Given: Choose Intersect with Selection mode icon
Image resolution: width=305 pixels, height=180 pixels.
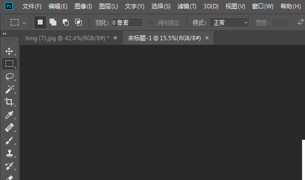Looking at the screenshot, I should coord(78,23).
